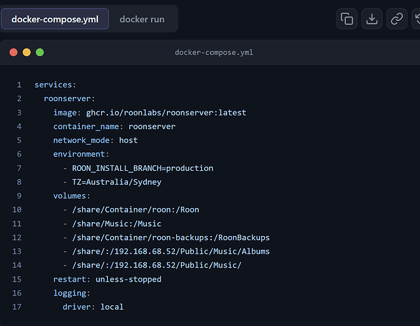Image resolution: width=420 pixels, height=326 pixels.
Task: Switch to the docker-compose.yml tab
Action: pyautogui.click(x=55, y=19)
